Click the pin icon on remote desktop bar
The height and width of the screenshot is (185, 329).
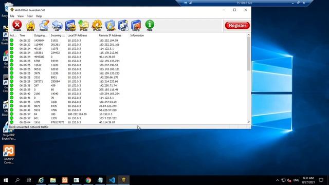(x=186, y=3)
